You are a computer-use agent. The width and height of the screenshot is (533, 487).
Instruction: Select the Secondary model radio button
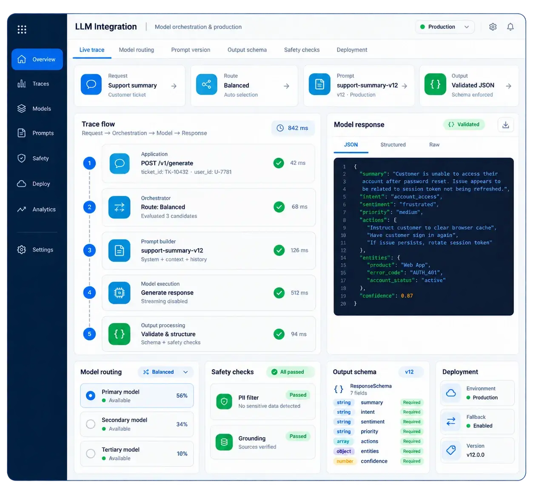91,424
